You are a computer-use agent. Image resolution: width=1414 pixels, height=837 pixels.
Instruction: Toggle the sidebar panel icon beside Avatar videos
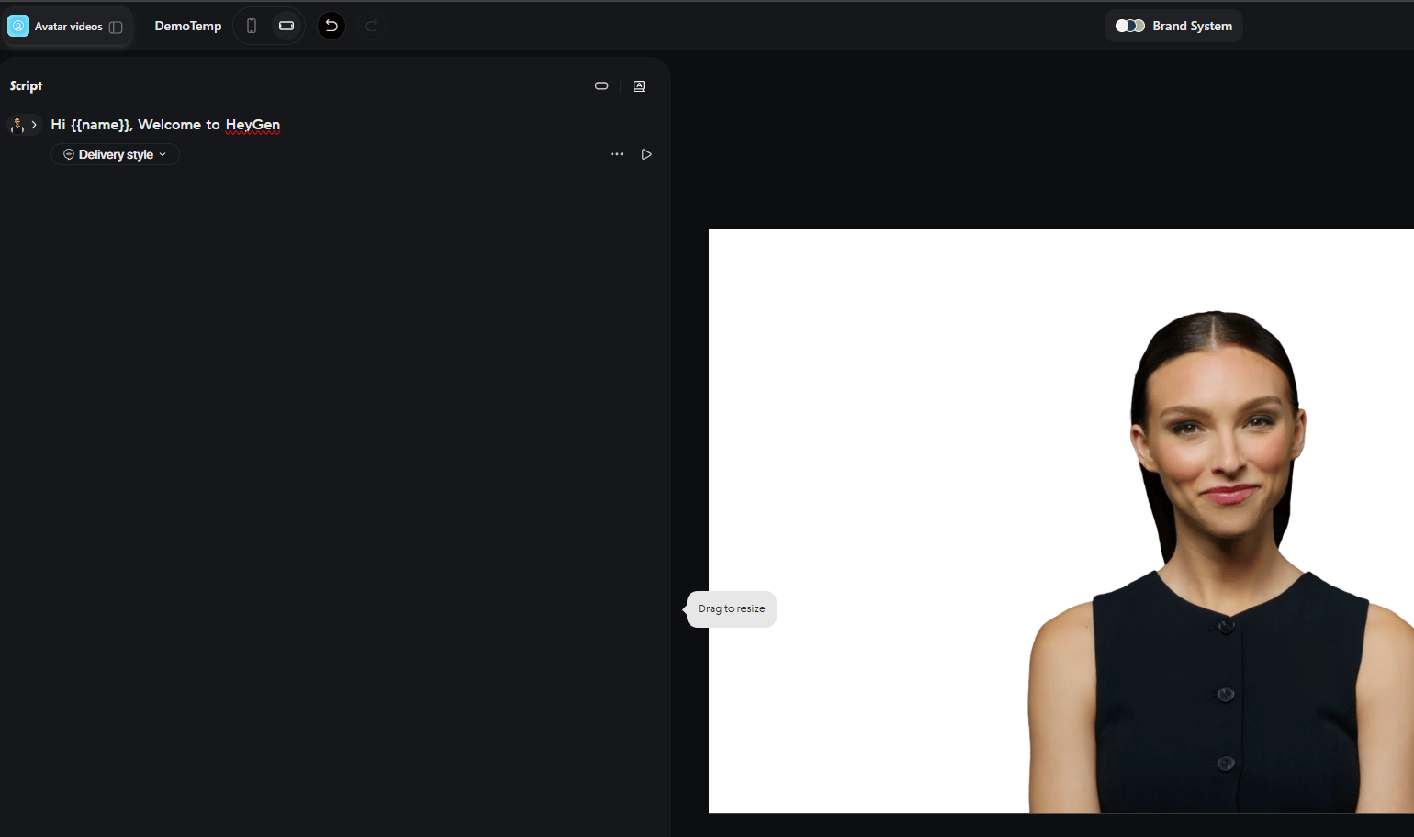pos(116,27)
